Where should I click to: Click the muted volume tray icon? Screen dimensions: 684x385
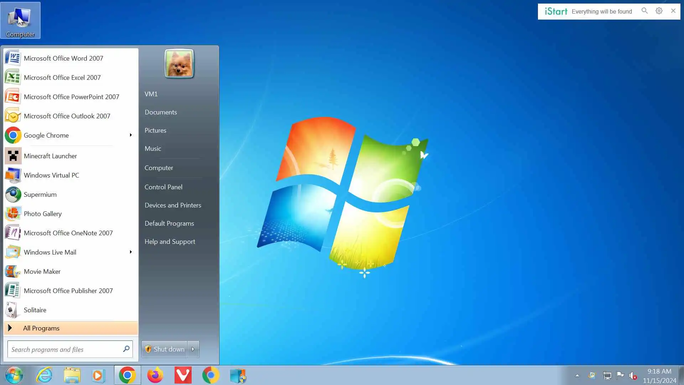coord(633,375)
